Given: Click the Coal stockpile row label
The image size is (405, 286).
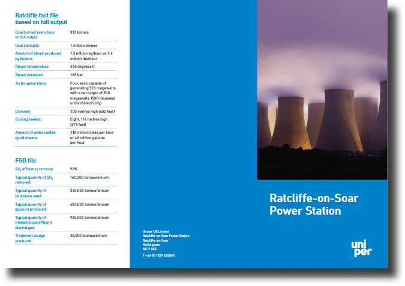Looking at the screenshot, I should coord(28,46).
